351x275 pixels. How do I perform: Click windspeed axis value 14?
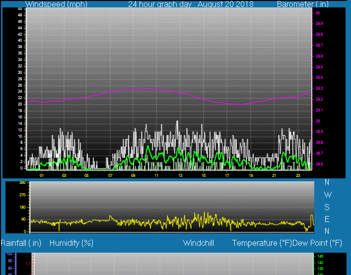[20, 123]
